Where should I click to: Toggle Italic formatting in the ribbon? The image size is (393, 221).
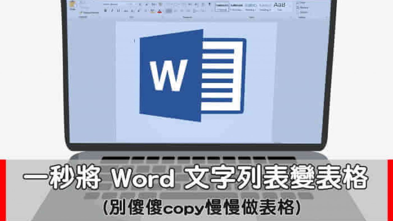point(112,10)
